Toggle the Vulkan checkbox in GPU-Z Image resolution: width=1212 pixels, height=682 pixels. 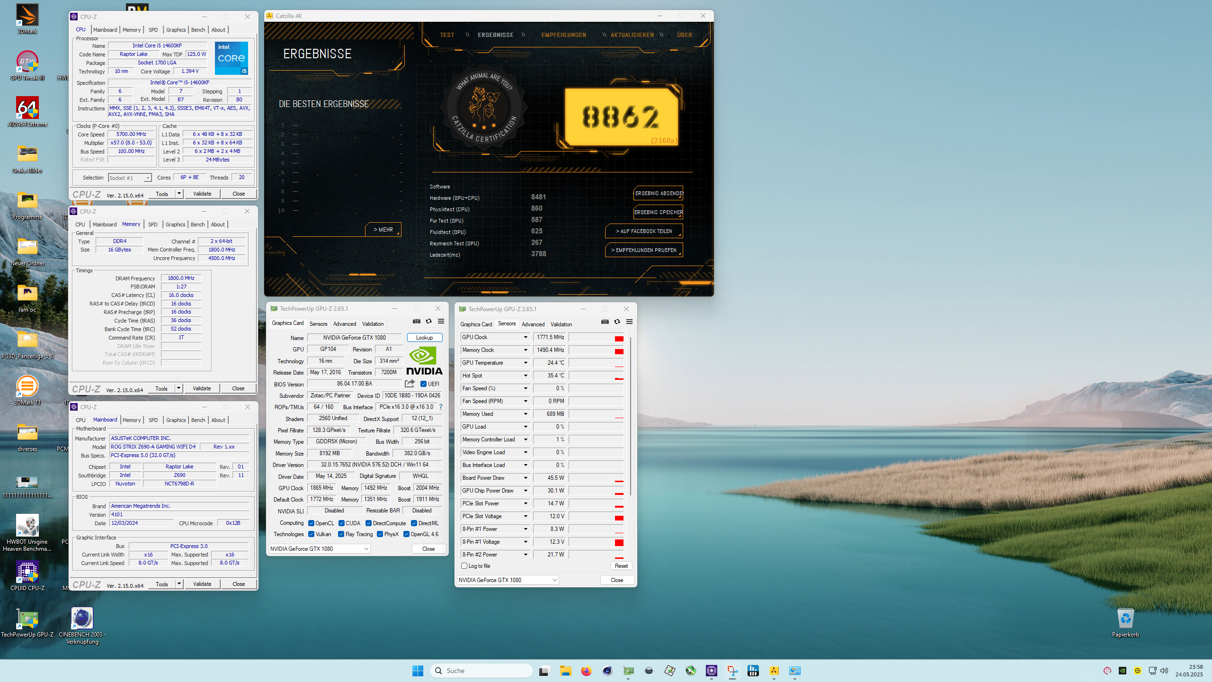click(311, 534)
